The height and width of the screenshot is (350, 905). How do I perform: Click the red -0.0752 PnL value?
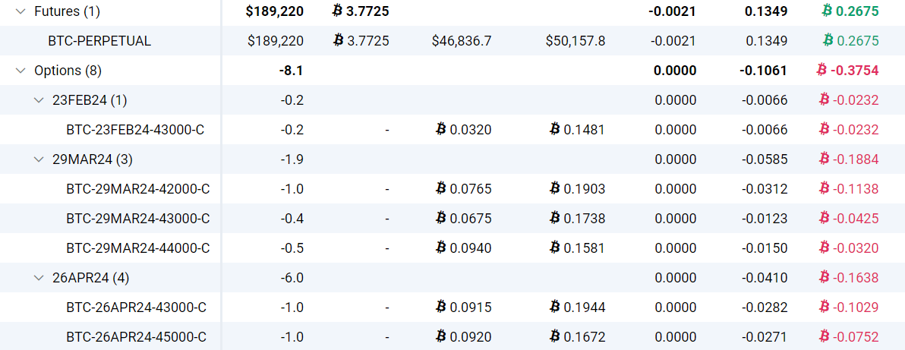(x=849, y=337)
